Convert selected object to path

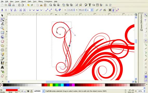click(x=56, y=10)
